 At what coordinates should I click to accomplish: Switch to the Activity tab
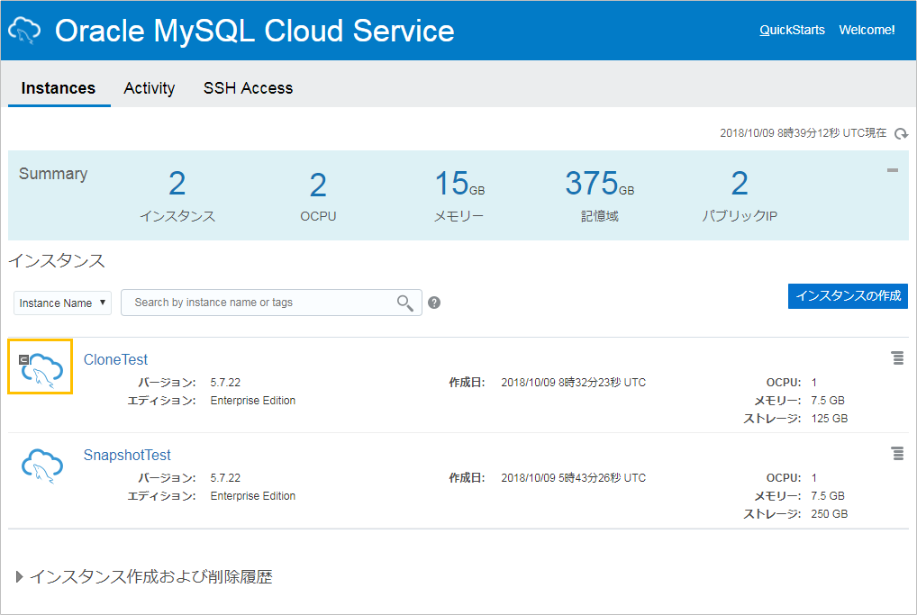(150, 88)
